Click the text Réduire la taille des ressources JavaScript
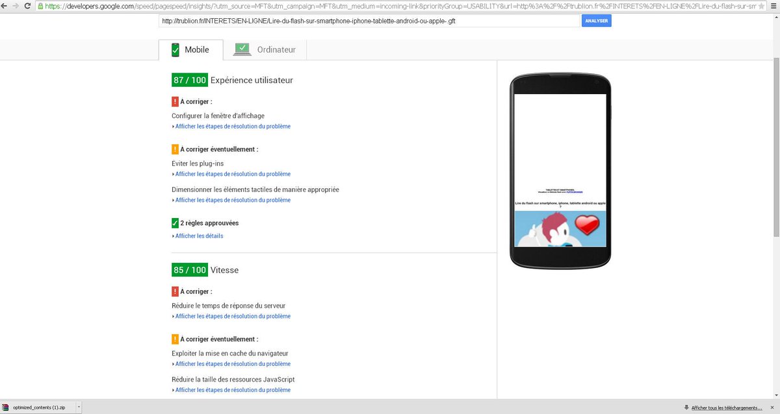Screen dimensions: 780x414 coord(233,380)
